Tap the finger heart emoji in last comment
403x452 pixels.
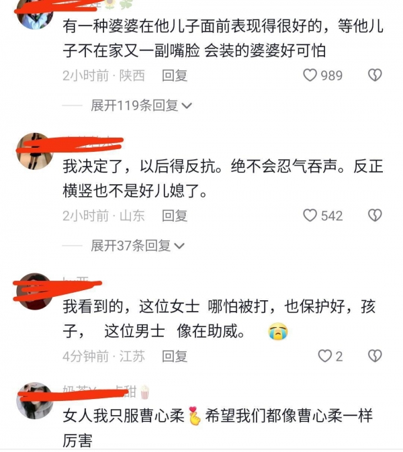[195, 416]
